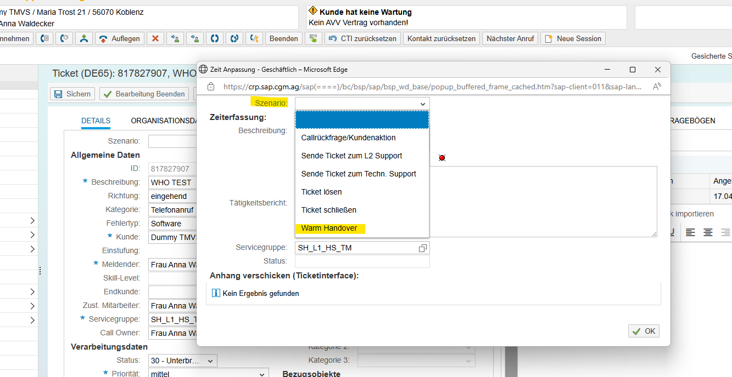This screenshot has width=732, height=377.
Task: Click the green person toolbar icon
Action: pyautogui.click(x=83, y=38)
